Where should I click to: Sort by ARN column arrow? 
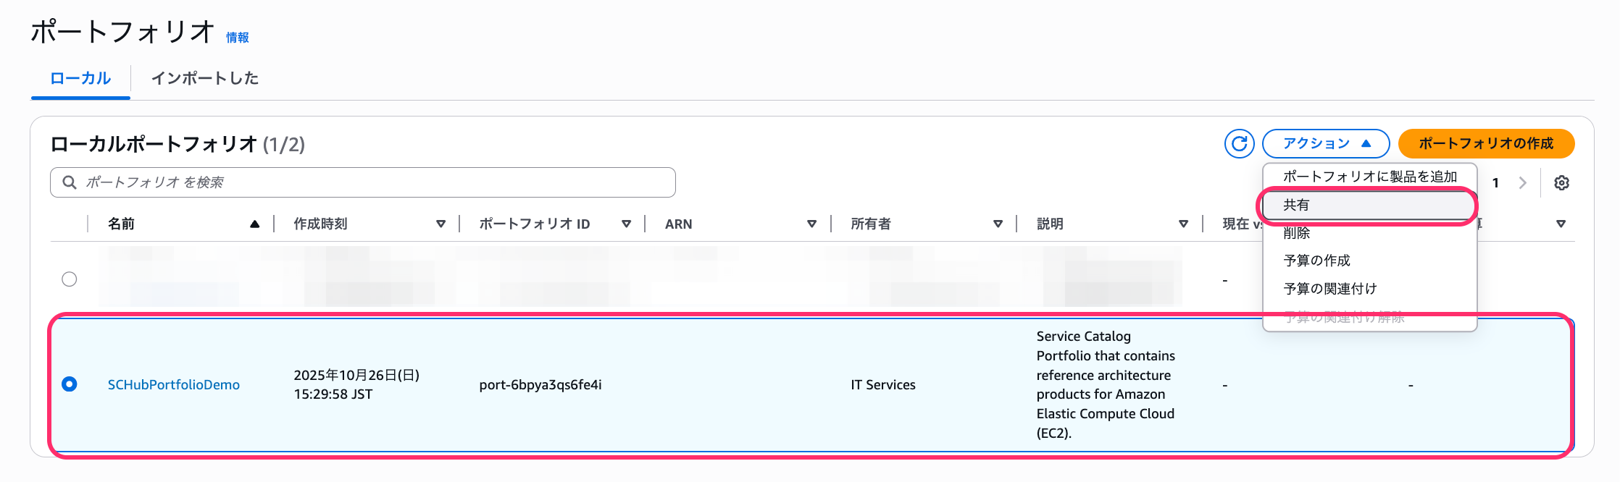click(x=811, y=224)
